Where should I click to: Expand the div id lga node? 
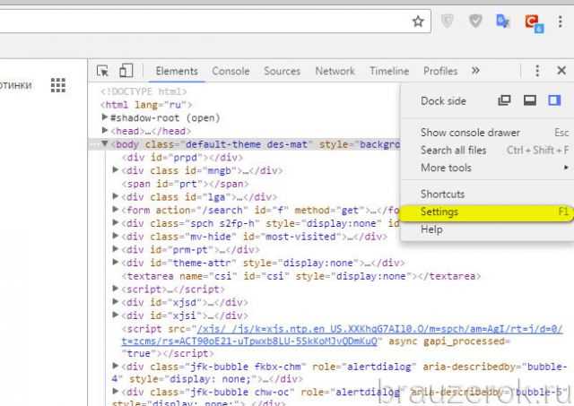coord(116,196)
